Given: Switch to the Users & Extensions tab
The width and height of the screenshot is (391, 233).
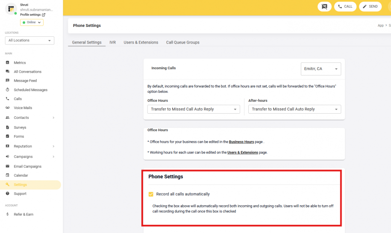Looking at the screenshot, I should 141,42.
